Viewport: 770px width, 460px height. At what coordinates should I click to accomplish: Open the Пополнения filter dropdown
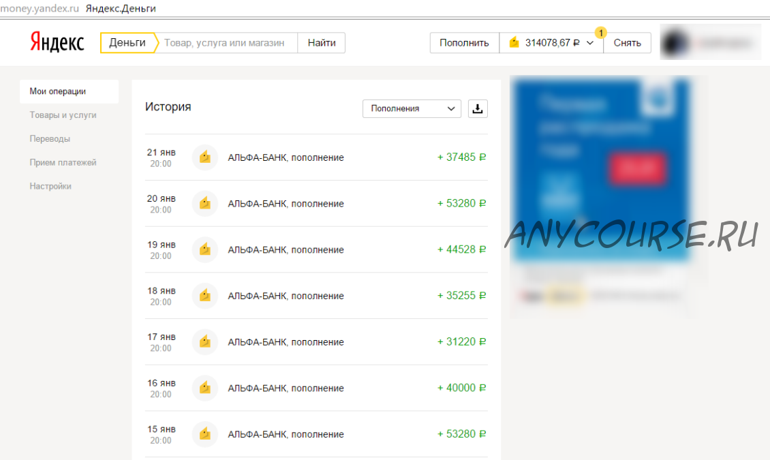[412, 108]
